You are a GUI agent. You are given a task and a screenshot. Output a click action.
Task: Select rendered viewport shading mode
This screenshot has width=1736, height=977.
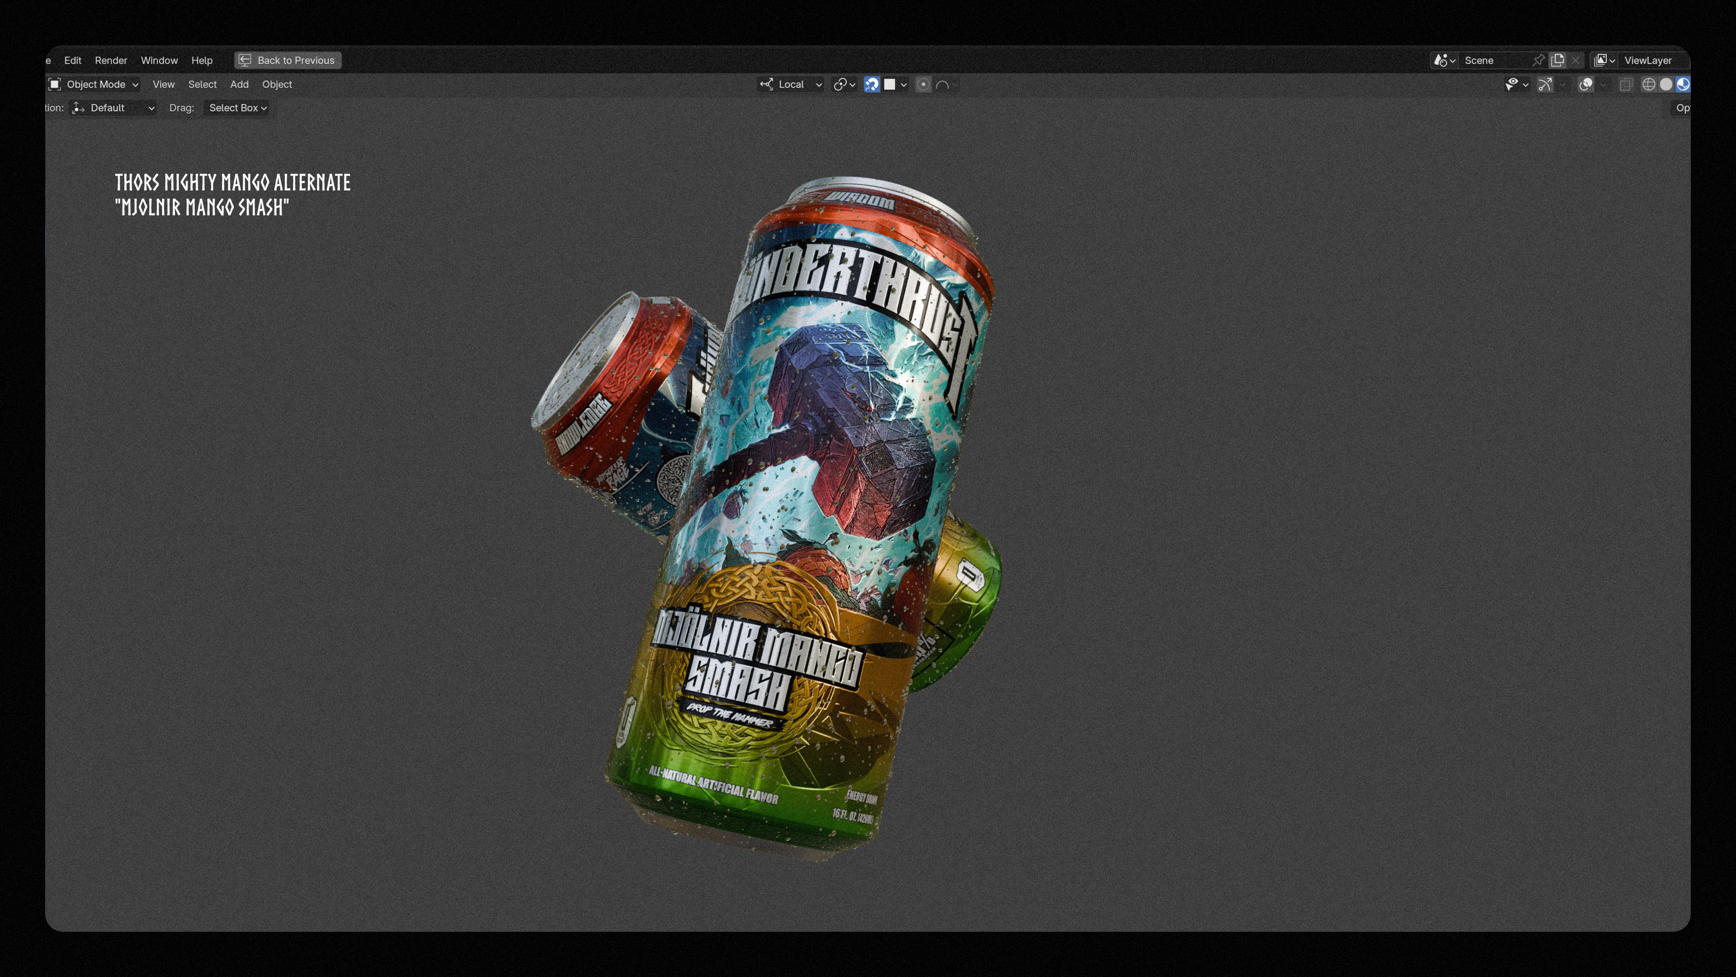coord(1683,84)
